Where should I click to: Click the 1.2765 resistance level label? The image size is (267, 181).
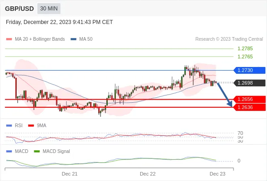tap(245, 57)
